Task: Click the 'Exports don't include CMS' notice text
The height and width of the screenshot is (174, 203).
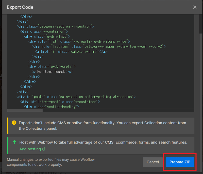Action: click(x=103, y=126)
